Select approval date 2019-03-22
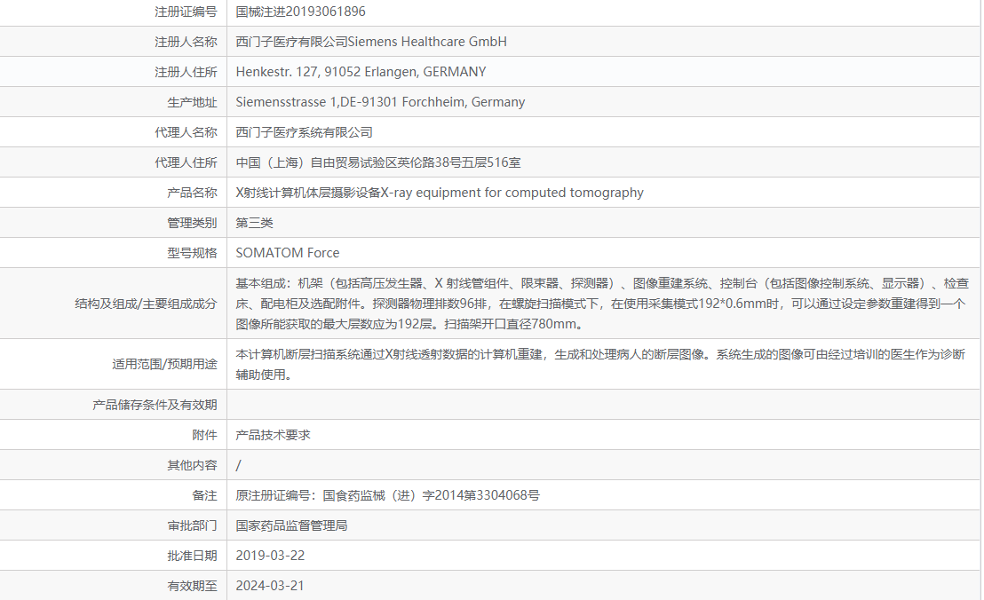The height and width of the screenshot is (600, 984). point(271,556)
